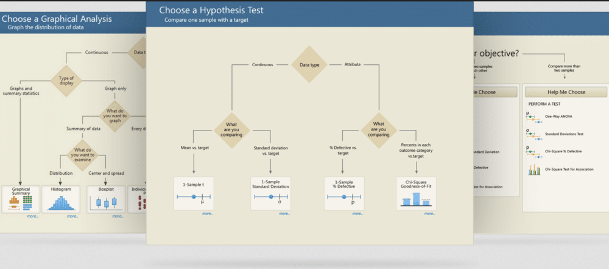Click the One-Way ANOVA icon
Image resolution: width=609 pixels, height=269 pixels.
pyautogui.click(x=534, y=115)
